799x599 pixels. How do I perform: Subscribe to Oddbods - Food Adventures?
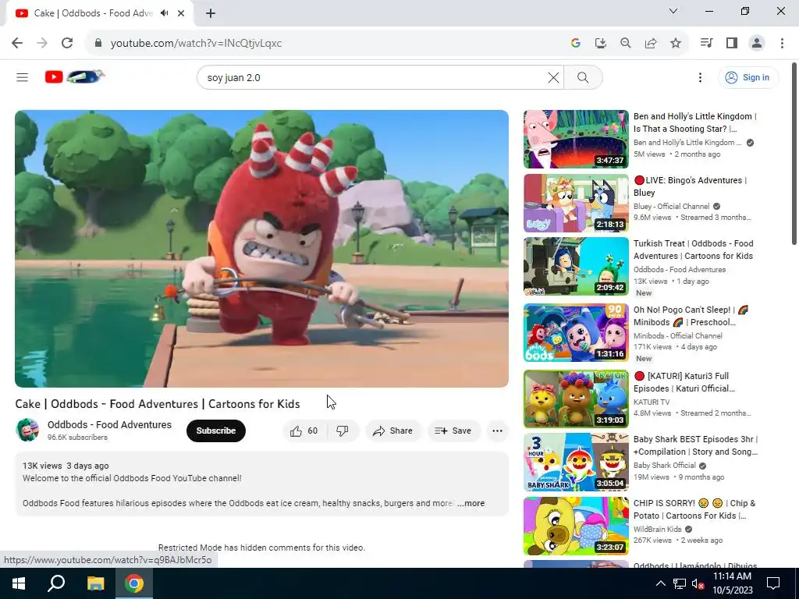tap(216, 431)
